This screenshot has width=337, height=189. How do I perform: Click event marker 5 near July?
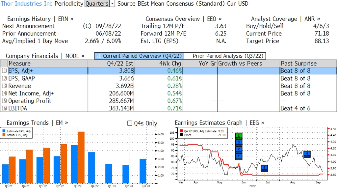(x=264, y=168)
